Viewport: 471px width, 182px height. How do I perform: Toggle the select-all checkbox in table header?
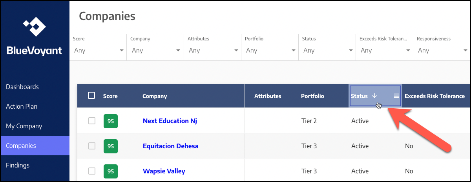pos(91,95)
